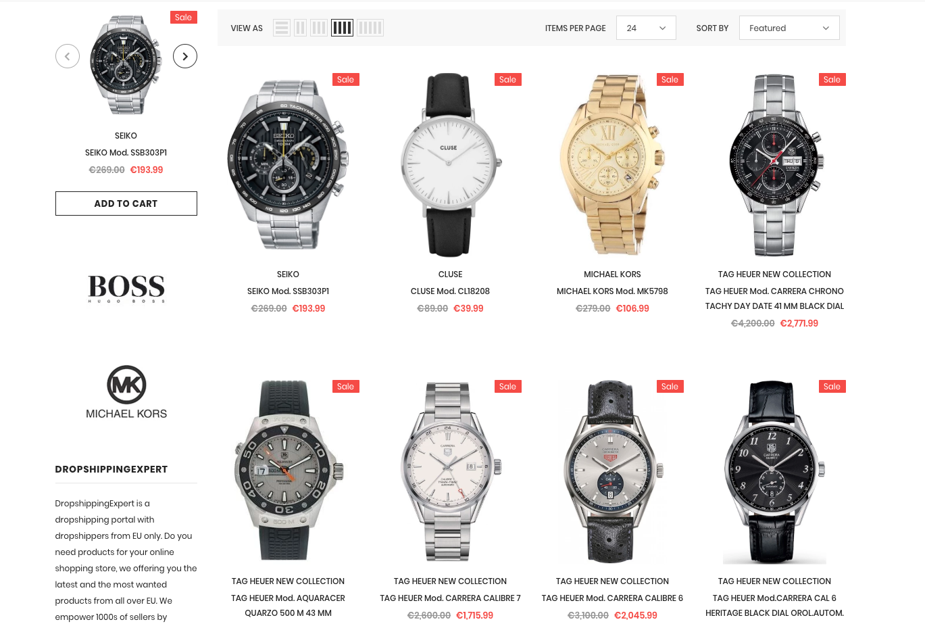
Task: Click SEIKO brand name in product grid
Action: point(288,274)
